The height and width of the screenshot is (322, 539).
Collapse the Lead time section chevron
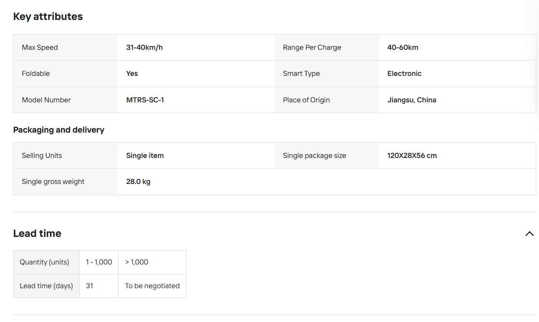pos(529,233)
